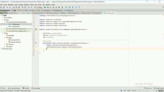Expand the Gradle Scripts node
Image resolution: width=164 pixels, height=92 pixels.
(x=1, y=49)
